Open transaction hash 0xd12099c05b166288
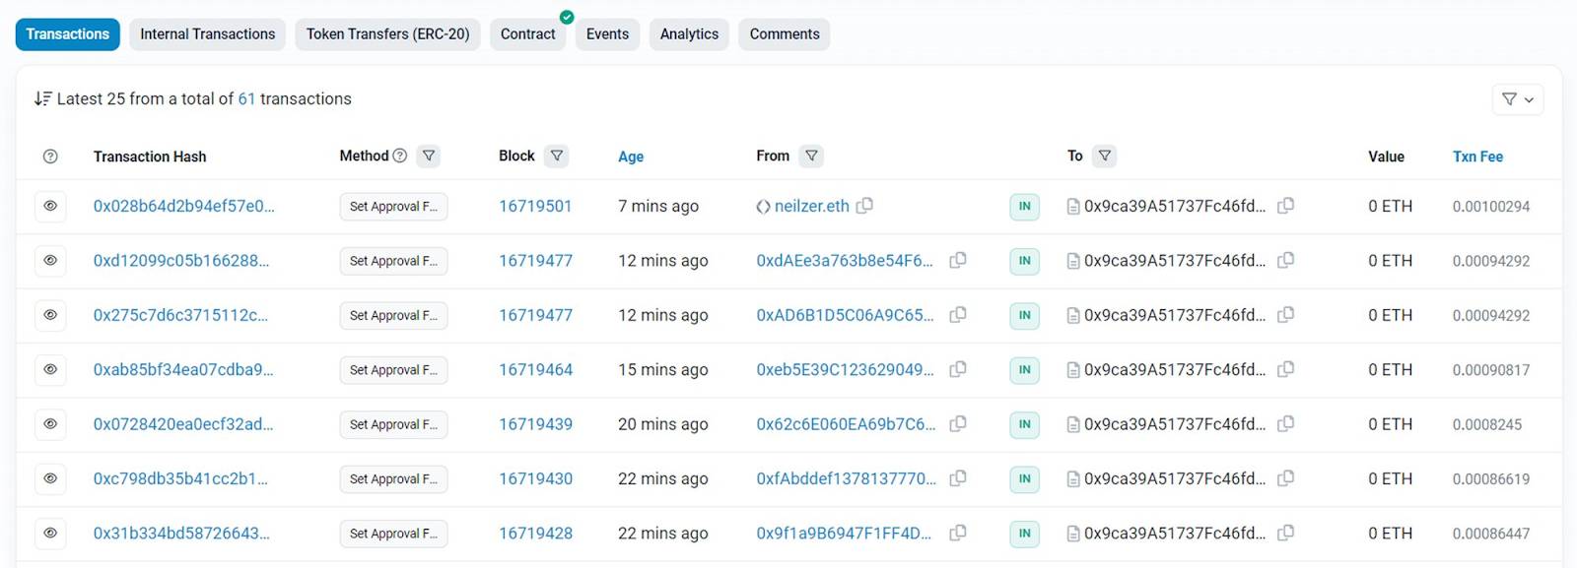 [x=181, y=261]
